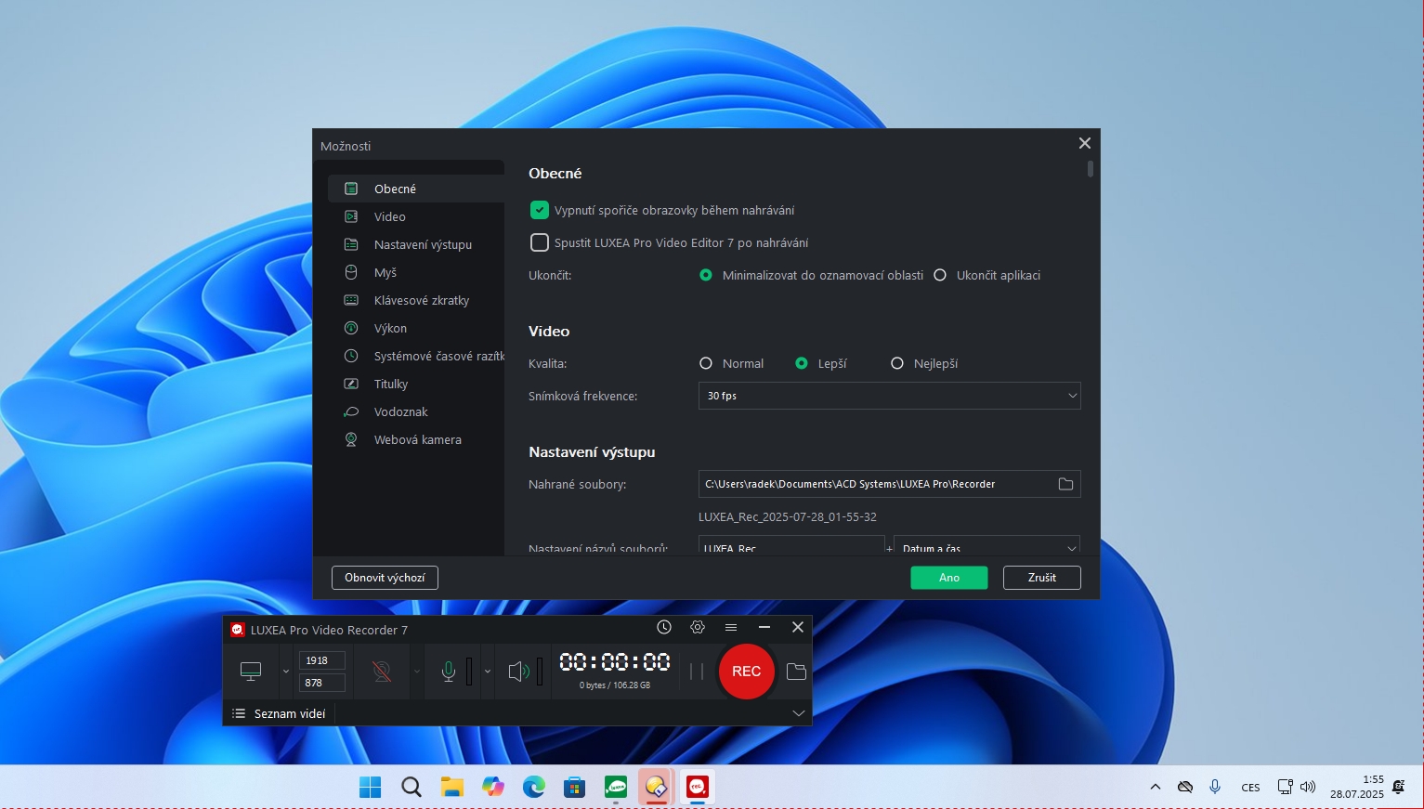Set video quality to Normal
1424x809 pixels.
coord(706,363)
